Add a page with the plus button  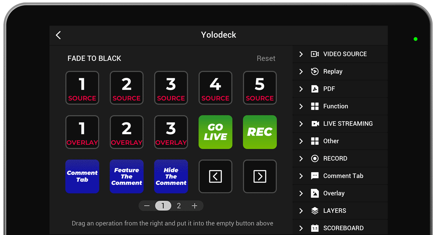[x=195, y=206]
